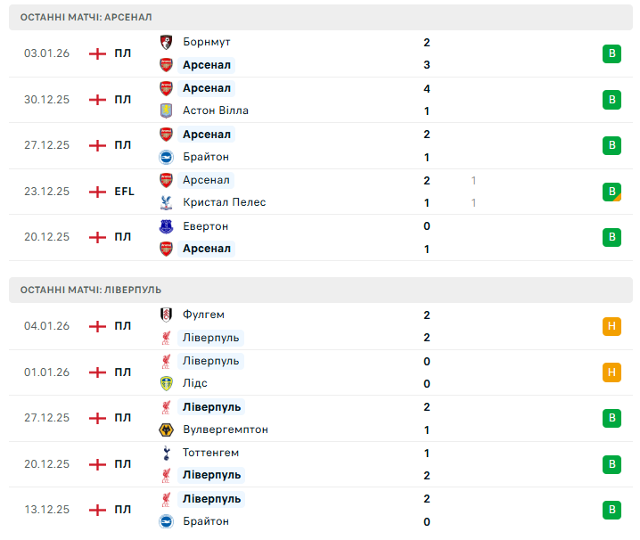Viewport: 640px width, 540px height.
Task: Click the Wolverhampton club crest icon
Action: (166, 430)
